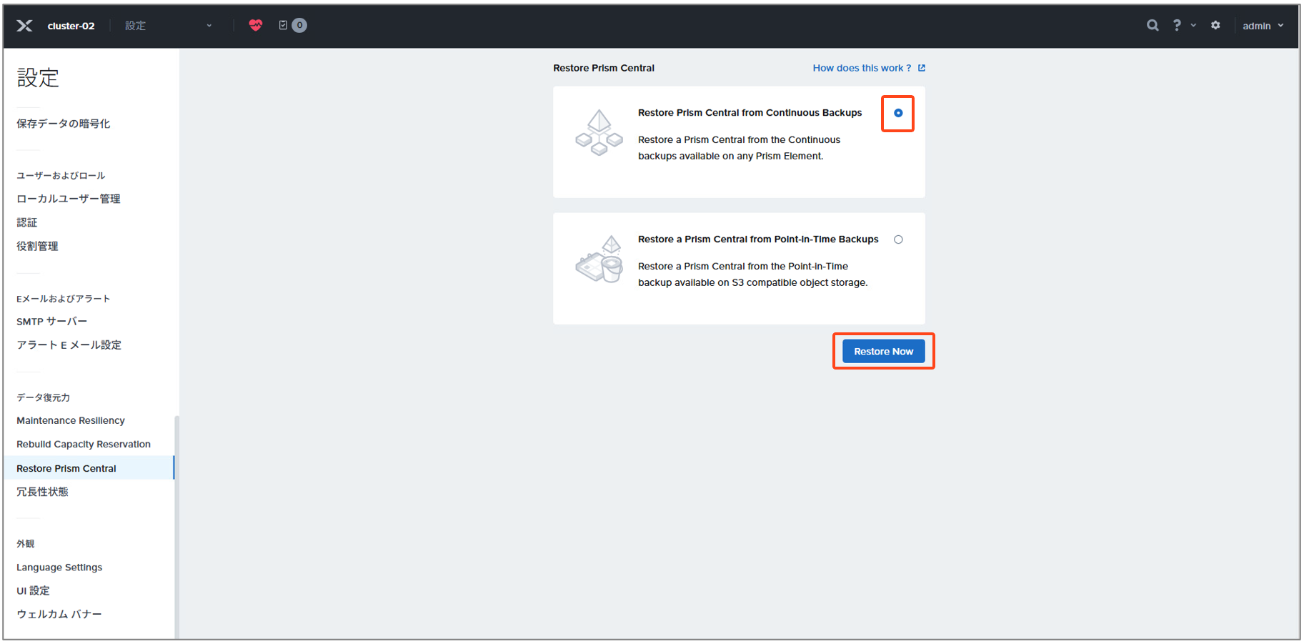
Task: Click the Continuous Backups illustration icon
Action: (x=599, y=132)
